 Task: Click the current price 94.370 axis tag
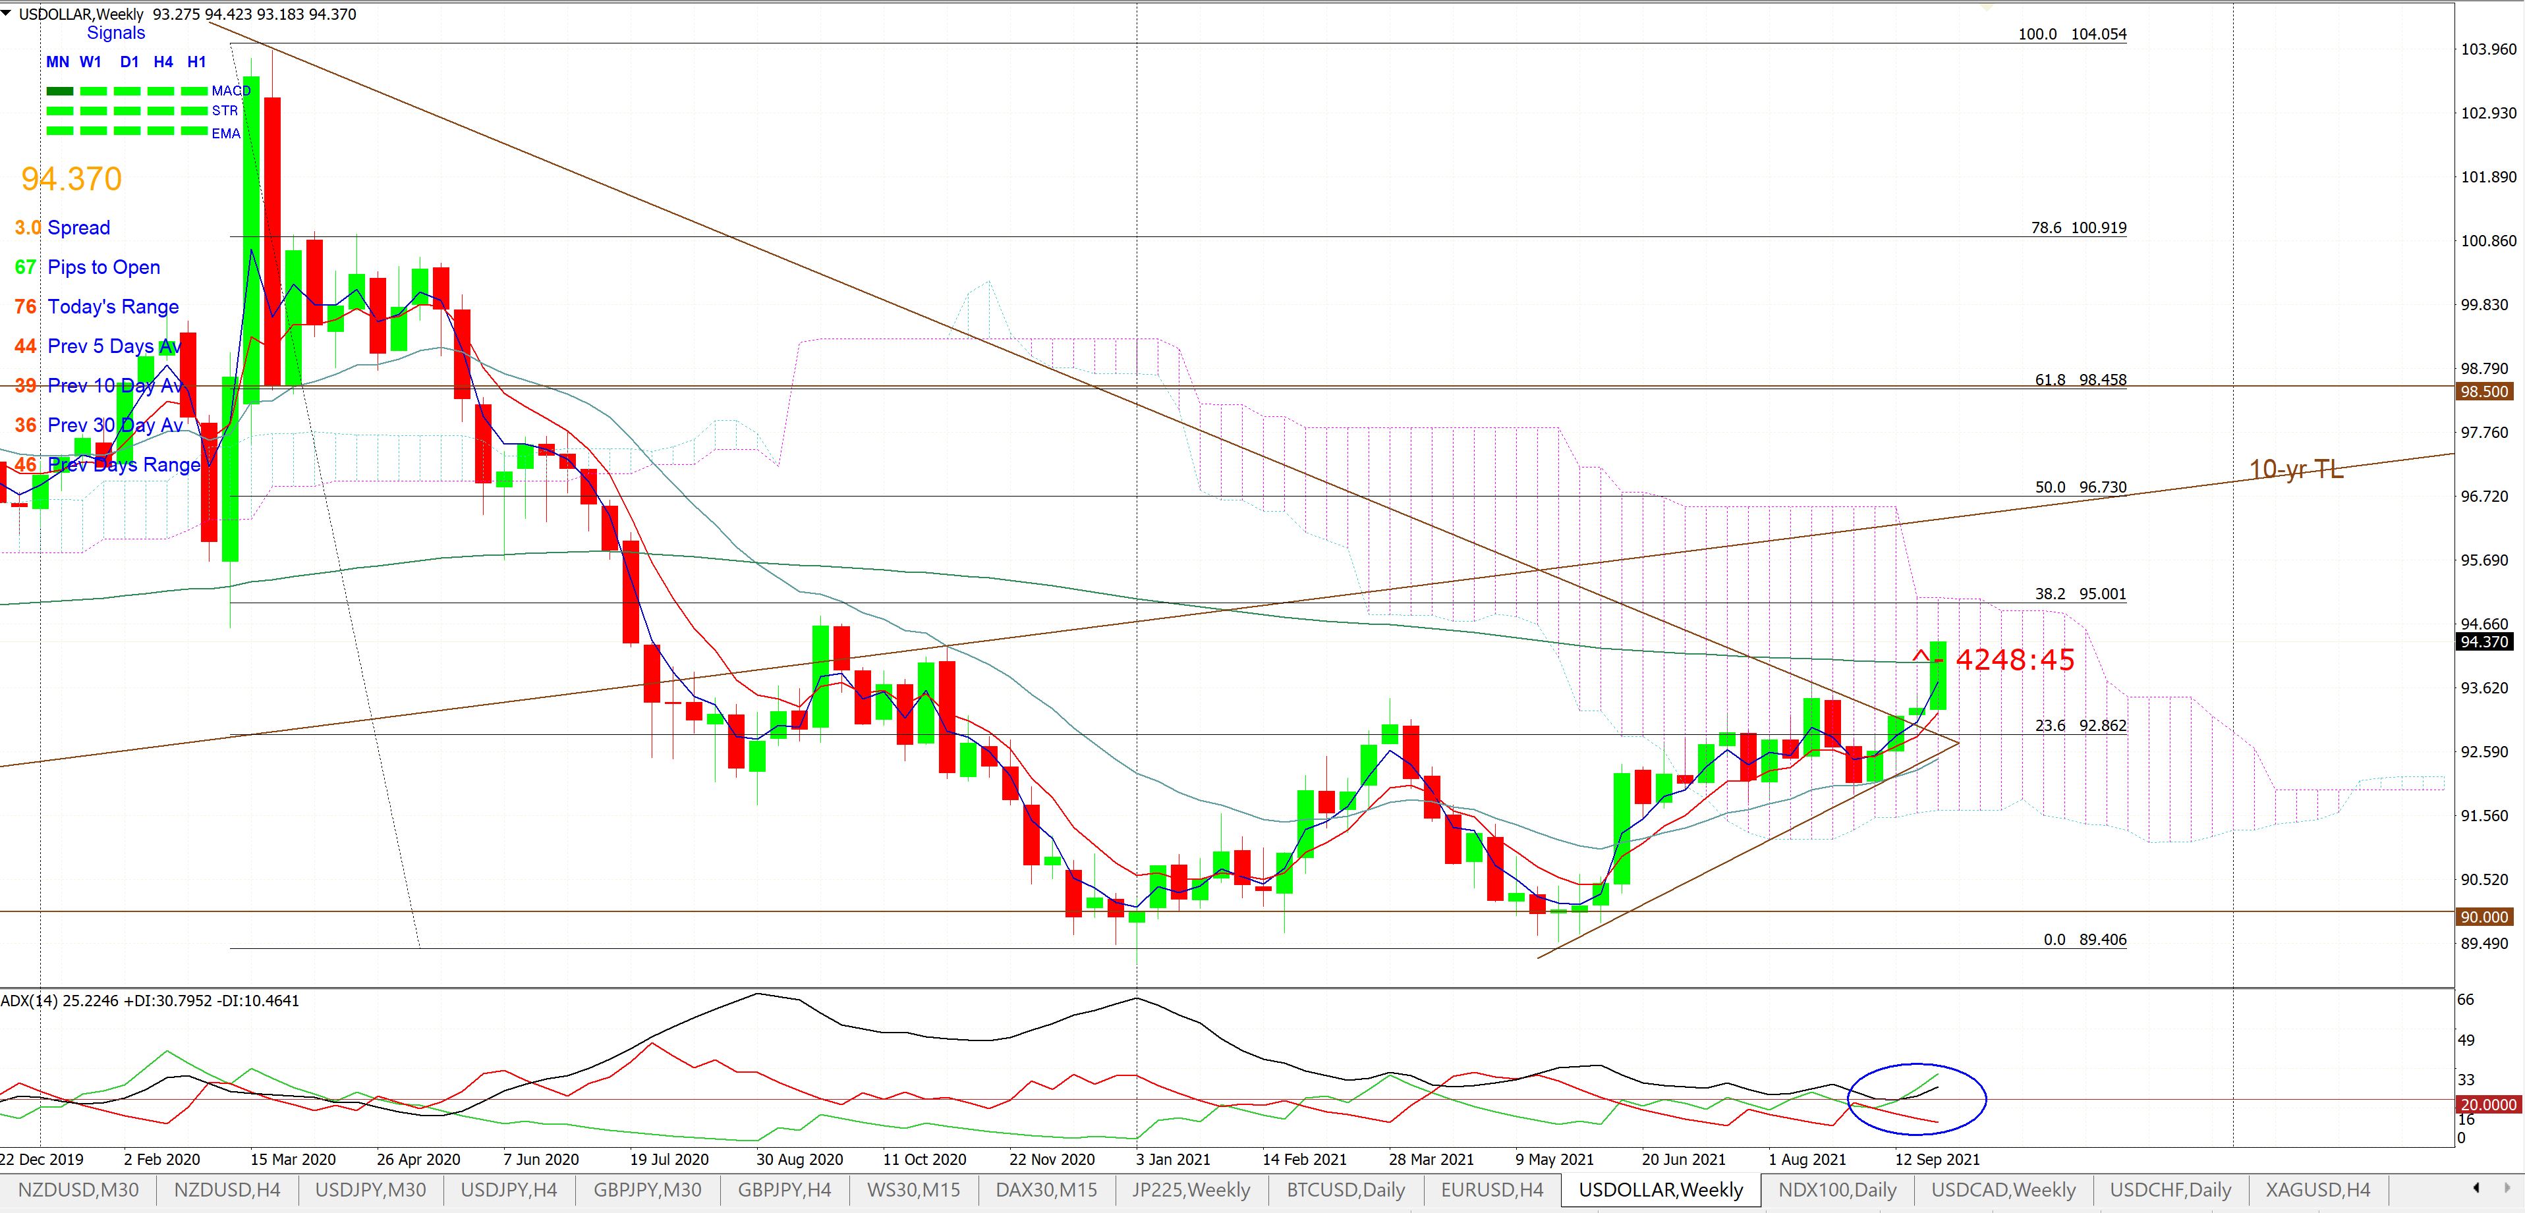point(2485,642)
